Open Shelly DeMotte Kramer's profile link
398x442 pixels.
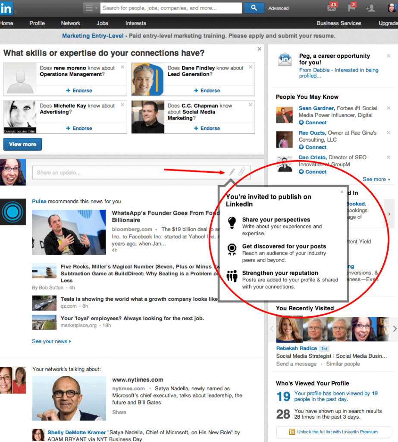77,432
